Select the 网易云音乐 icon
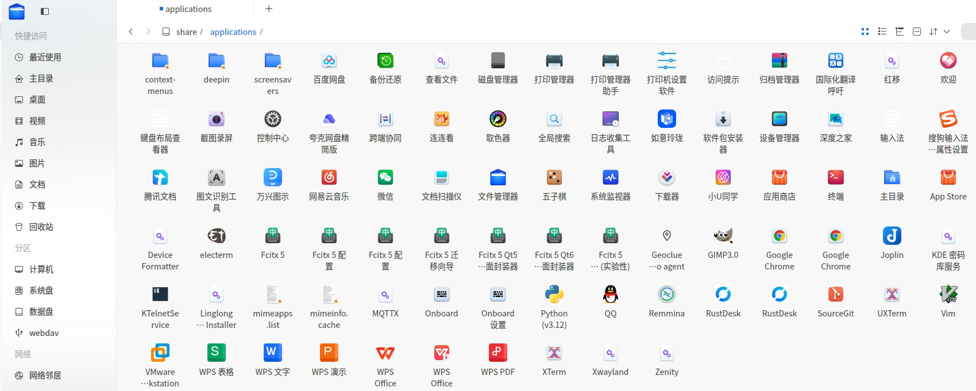Screen dimensions: 976x391 tap(329, 178)
